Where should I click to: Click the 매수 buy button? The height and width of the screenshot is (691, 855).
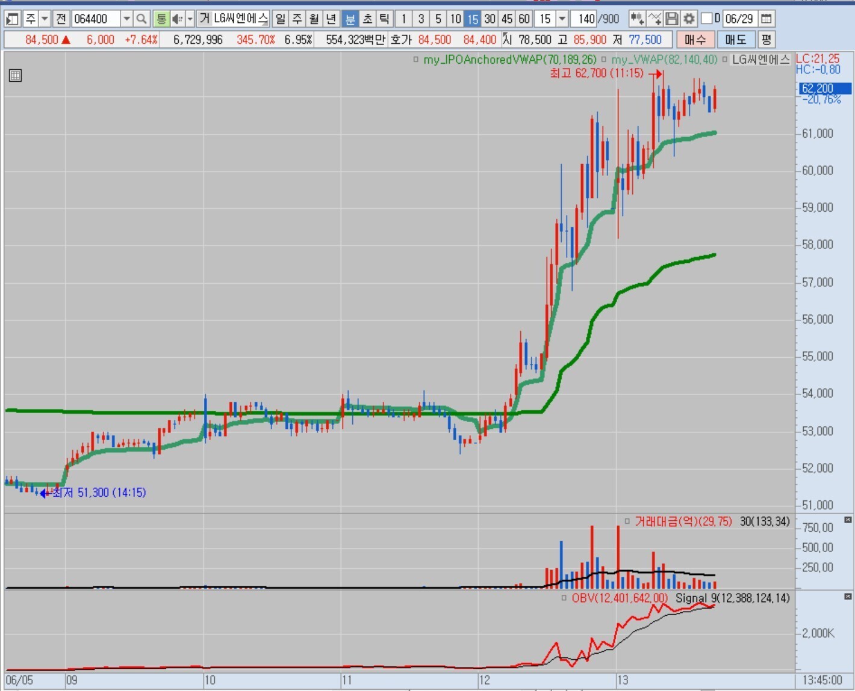coord(695,40)
